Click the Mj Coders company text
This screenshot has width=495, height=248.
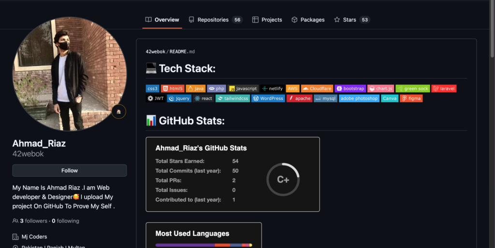click(x=34, y=236)
